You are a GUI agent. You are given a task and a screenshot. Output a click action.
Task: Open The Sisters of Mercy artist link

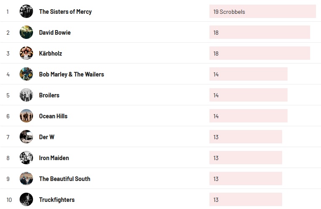tap(65, 12)
